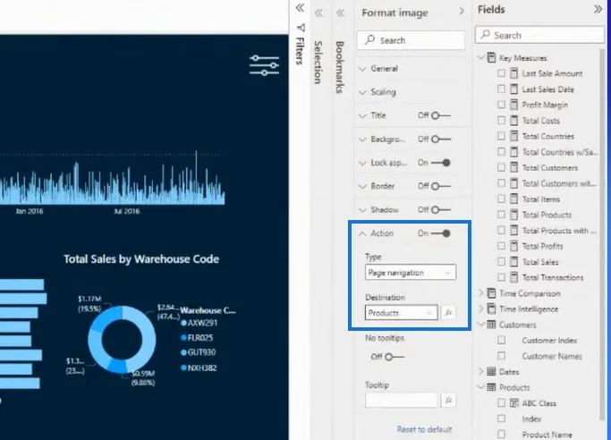Check the Last Sales Date field checkbox
The width and height of the screenshot is (611, 440).
(x=502, y=89)
